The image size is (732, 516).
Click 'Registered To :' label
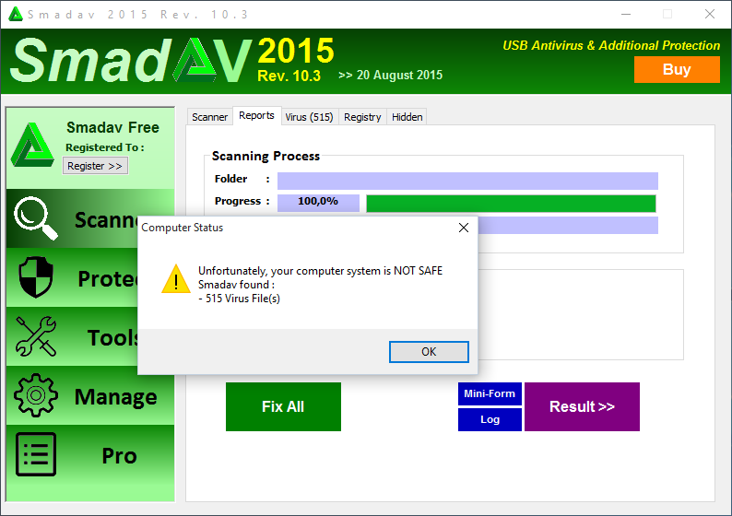[x=105, y=147]
